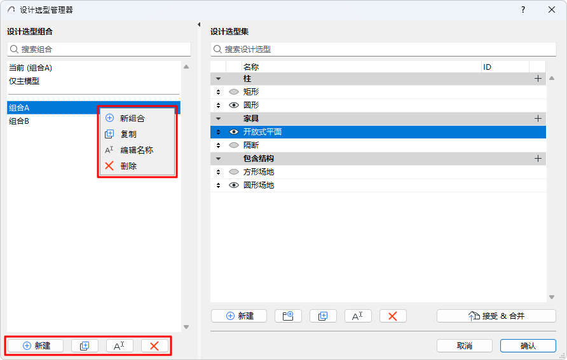
Task: Choose 编辑名称 from context menu
Action: (137, 150)
